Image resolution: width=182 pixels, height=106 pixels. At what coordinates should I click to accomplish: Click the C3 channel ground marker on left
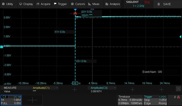[1, 47]
